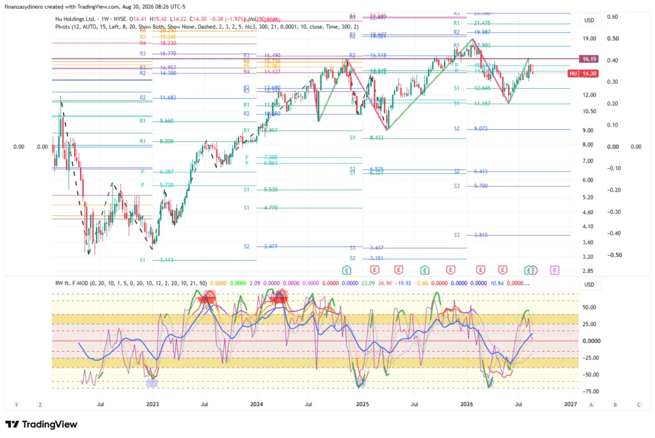Click the S1 pivot level 4.770
This screenshot has height=438, width=655.
[x=271, y=208]
